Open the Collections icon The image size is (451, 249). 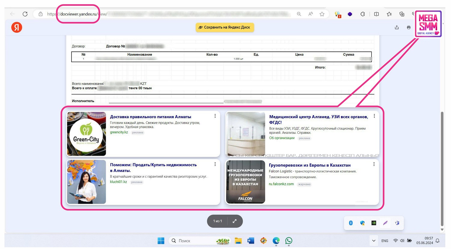click(x=402, y=14)
